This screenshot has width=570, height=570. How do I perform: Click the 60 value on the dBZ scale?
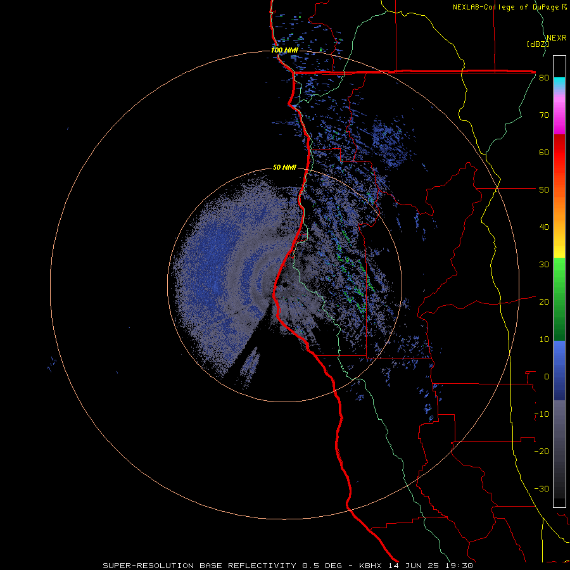[544, 153]
